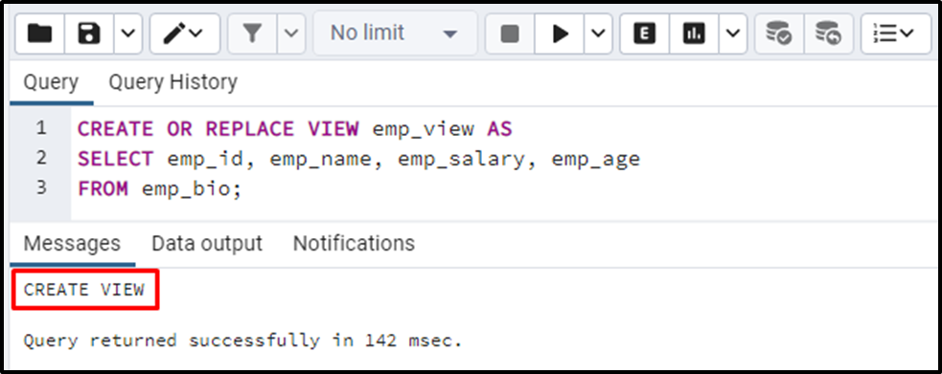
Task: Switch to the Query History tab
Action: click(173, 82)
